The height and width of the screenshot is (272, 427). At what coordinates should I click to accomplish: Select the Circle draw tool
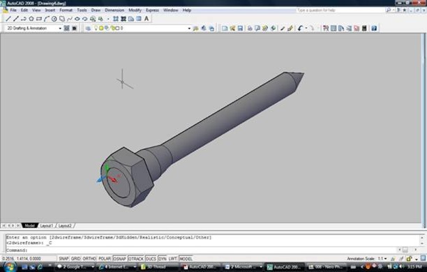[x=54, y=19]
